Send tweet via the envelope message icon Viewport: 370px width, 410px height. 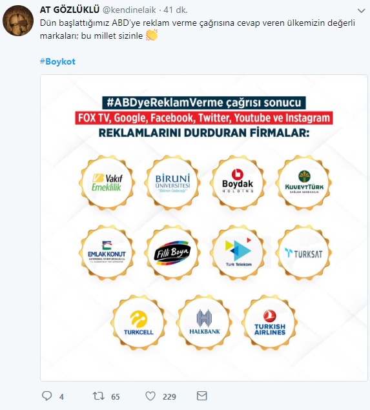(x=201, y=396)
